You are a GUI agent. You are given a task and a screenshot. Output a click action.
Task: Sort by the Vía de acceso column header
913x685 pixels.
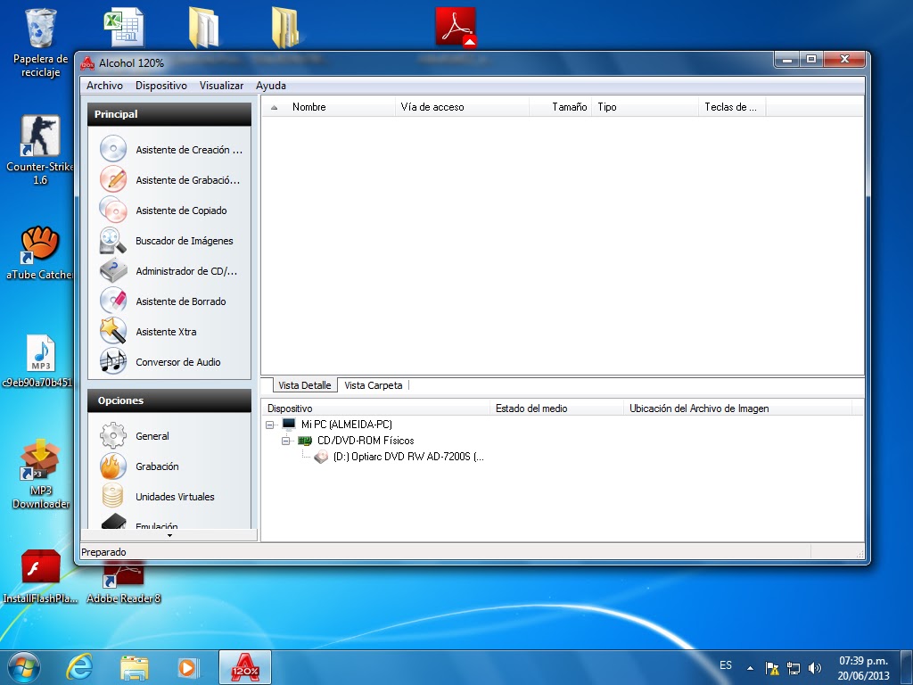pos(462,107)
